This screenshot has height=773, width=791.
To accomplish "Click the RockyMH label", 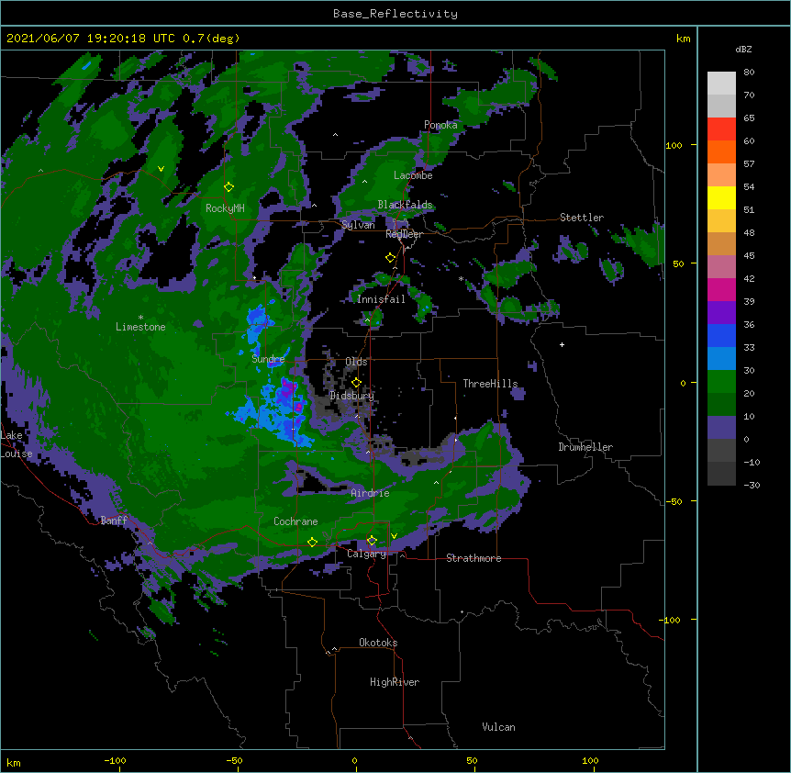I will pyautogui.click(x=225, y=208).
